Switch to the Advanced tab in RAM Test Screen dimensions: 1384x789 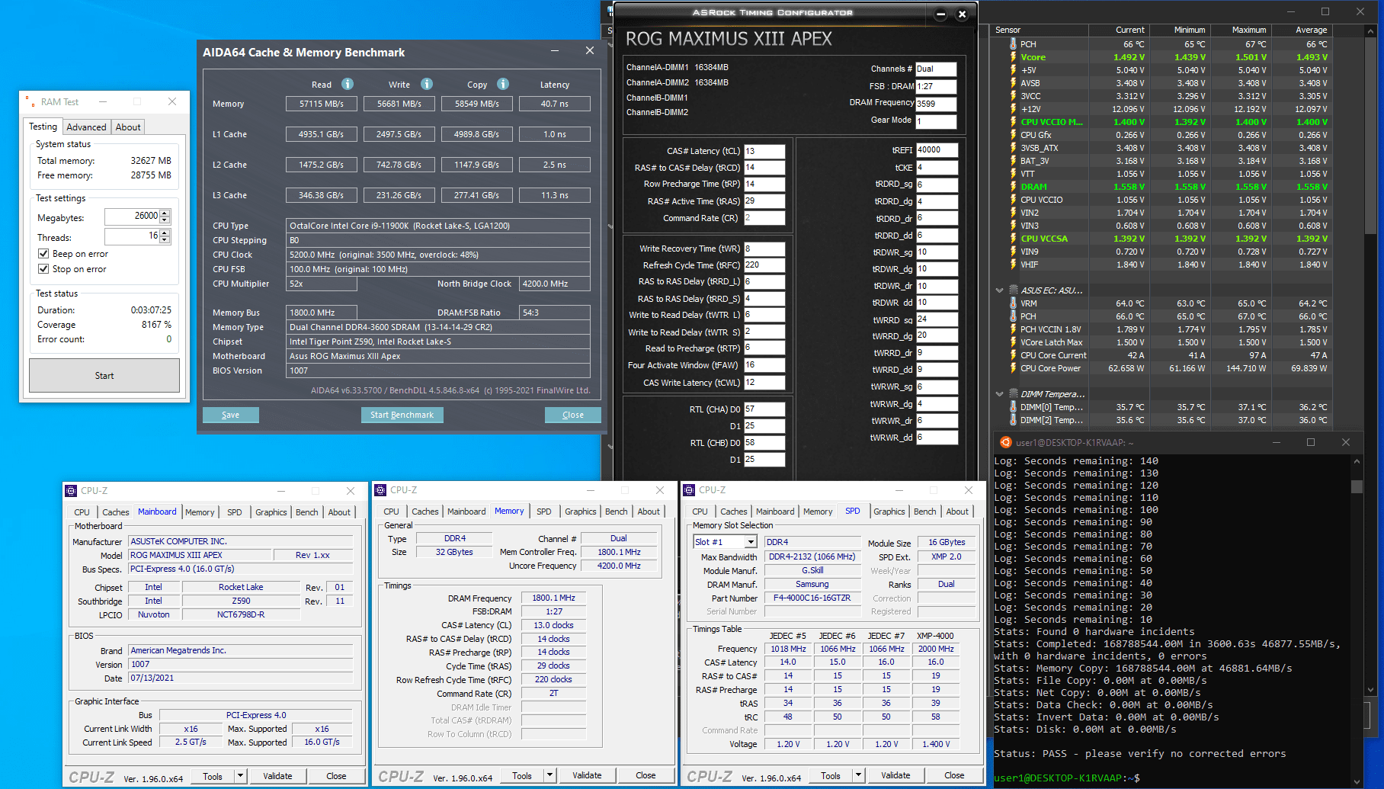click(x=86, y=127)
